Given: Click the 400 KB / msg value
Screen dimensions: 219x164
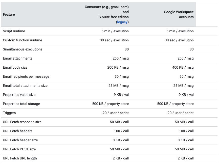Looking at the screenshot, I should click(x=183, y=67).
